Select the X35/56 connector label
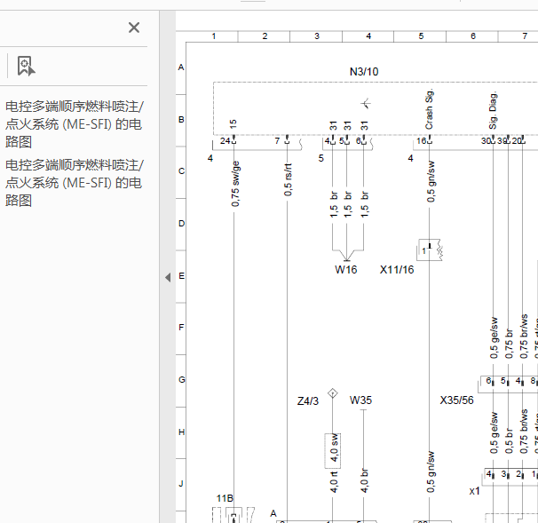538x523 pixels. [456, 400]
